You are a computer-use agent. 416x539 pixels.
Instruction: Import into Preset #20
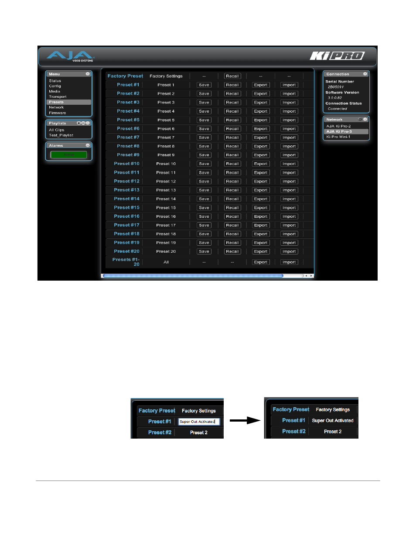tap(289, 251)
